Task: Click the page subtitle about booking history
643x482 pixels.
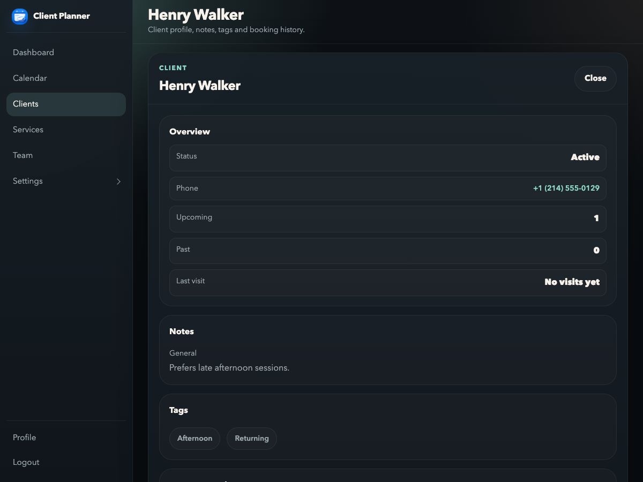Action: click(x=226, y=30)
